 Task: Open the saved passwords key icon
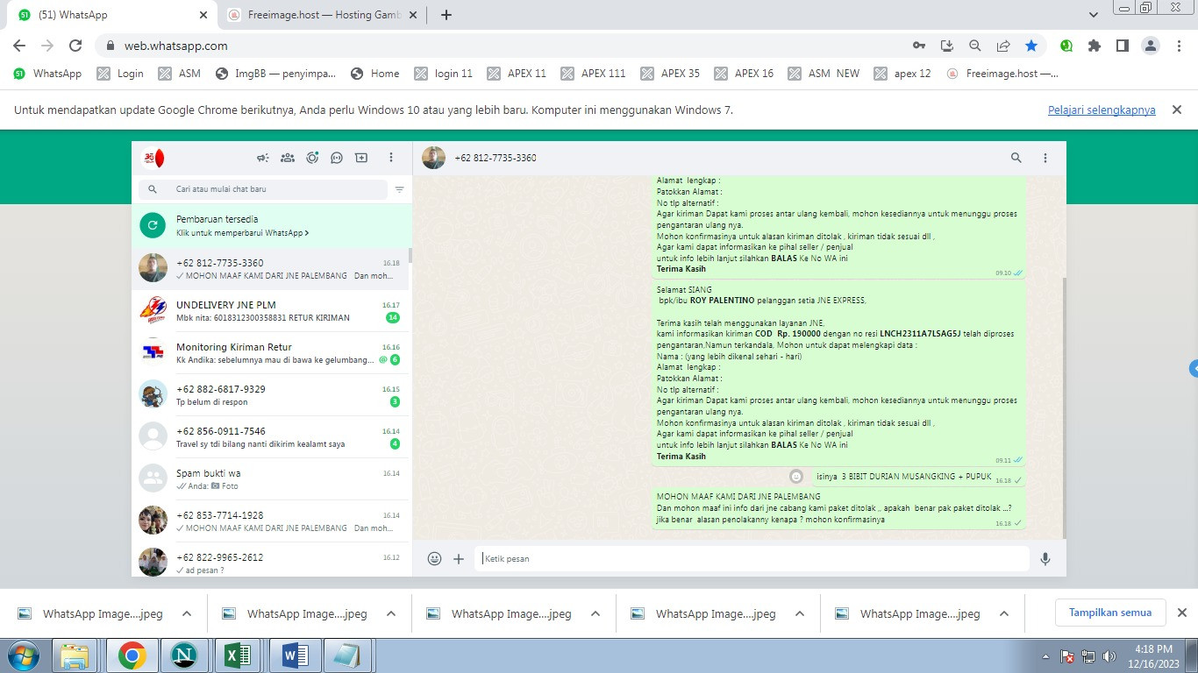(919, 46)
